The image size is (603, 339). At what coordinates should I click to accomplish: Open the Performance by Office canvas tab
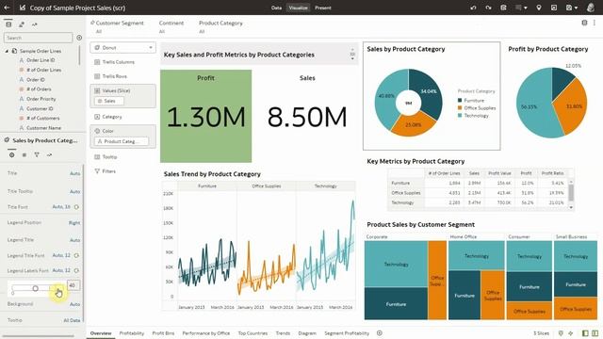205,333
